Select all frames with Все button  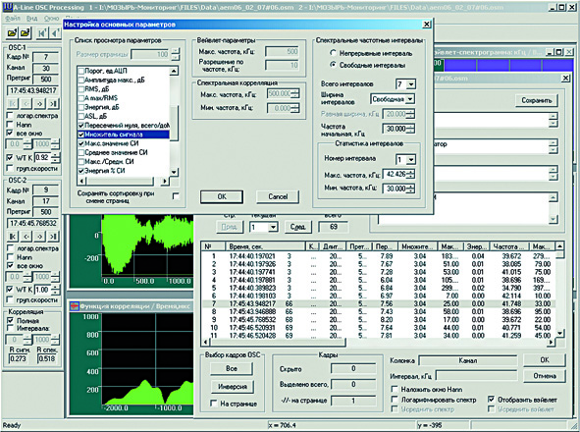coord(232,369)
